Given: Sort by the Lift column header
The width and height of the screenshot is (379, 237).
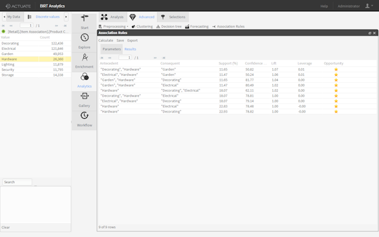Looking at the screenshot, I should (274, 63).
